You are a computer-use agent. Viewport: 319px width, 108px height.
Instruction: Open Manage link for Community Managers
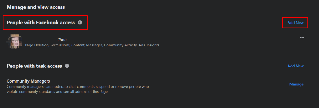(296, 84)
